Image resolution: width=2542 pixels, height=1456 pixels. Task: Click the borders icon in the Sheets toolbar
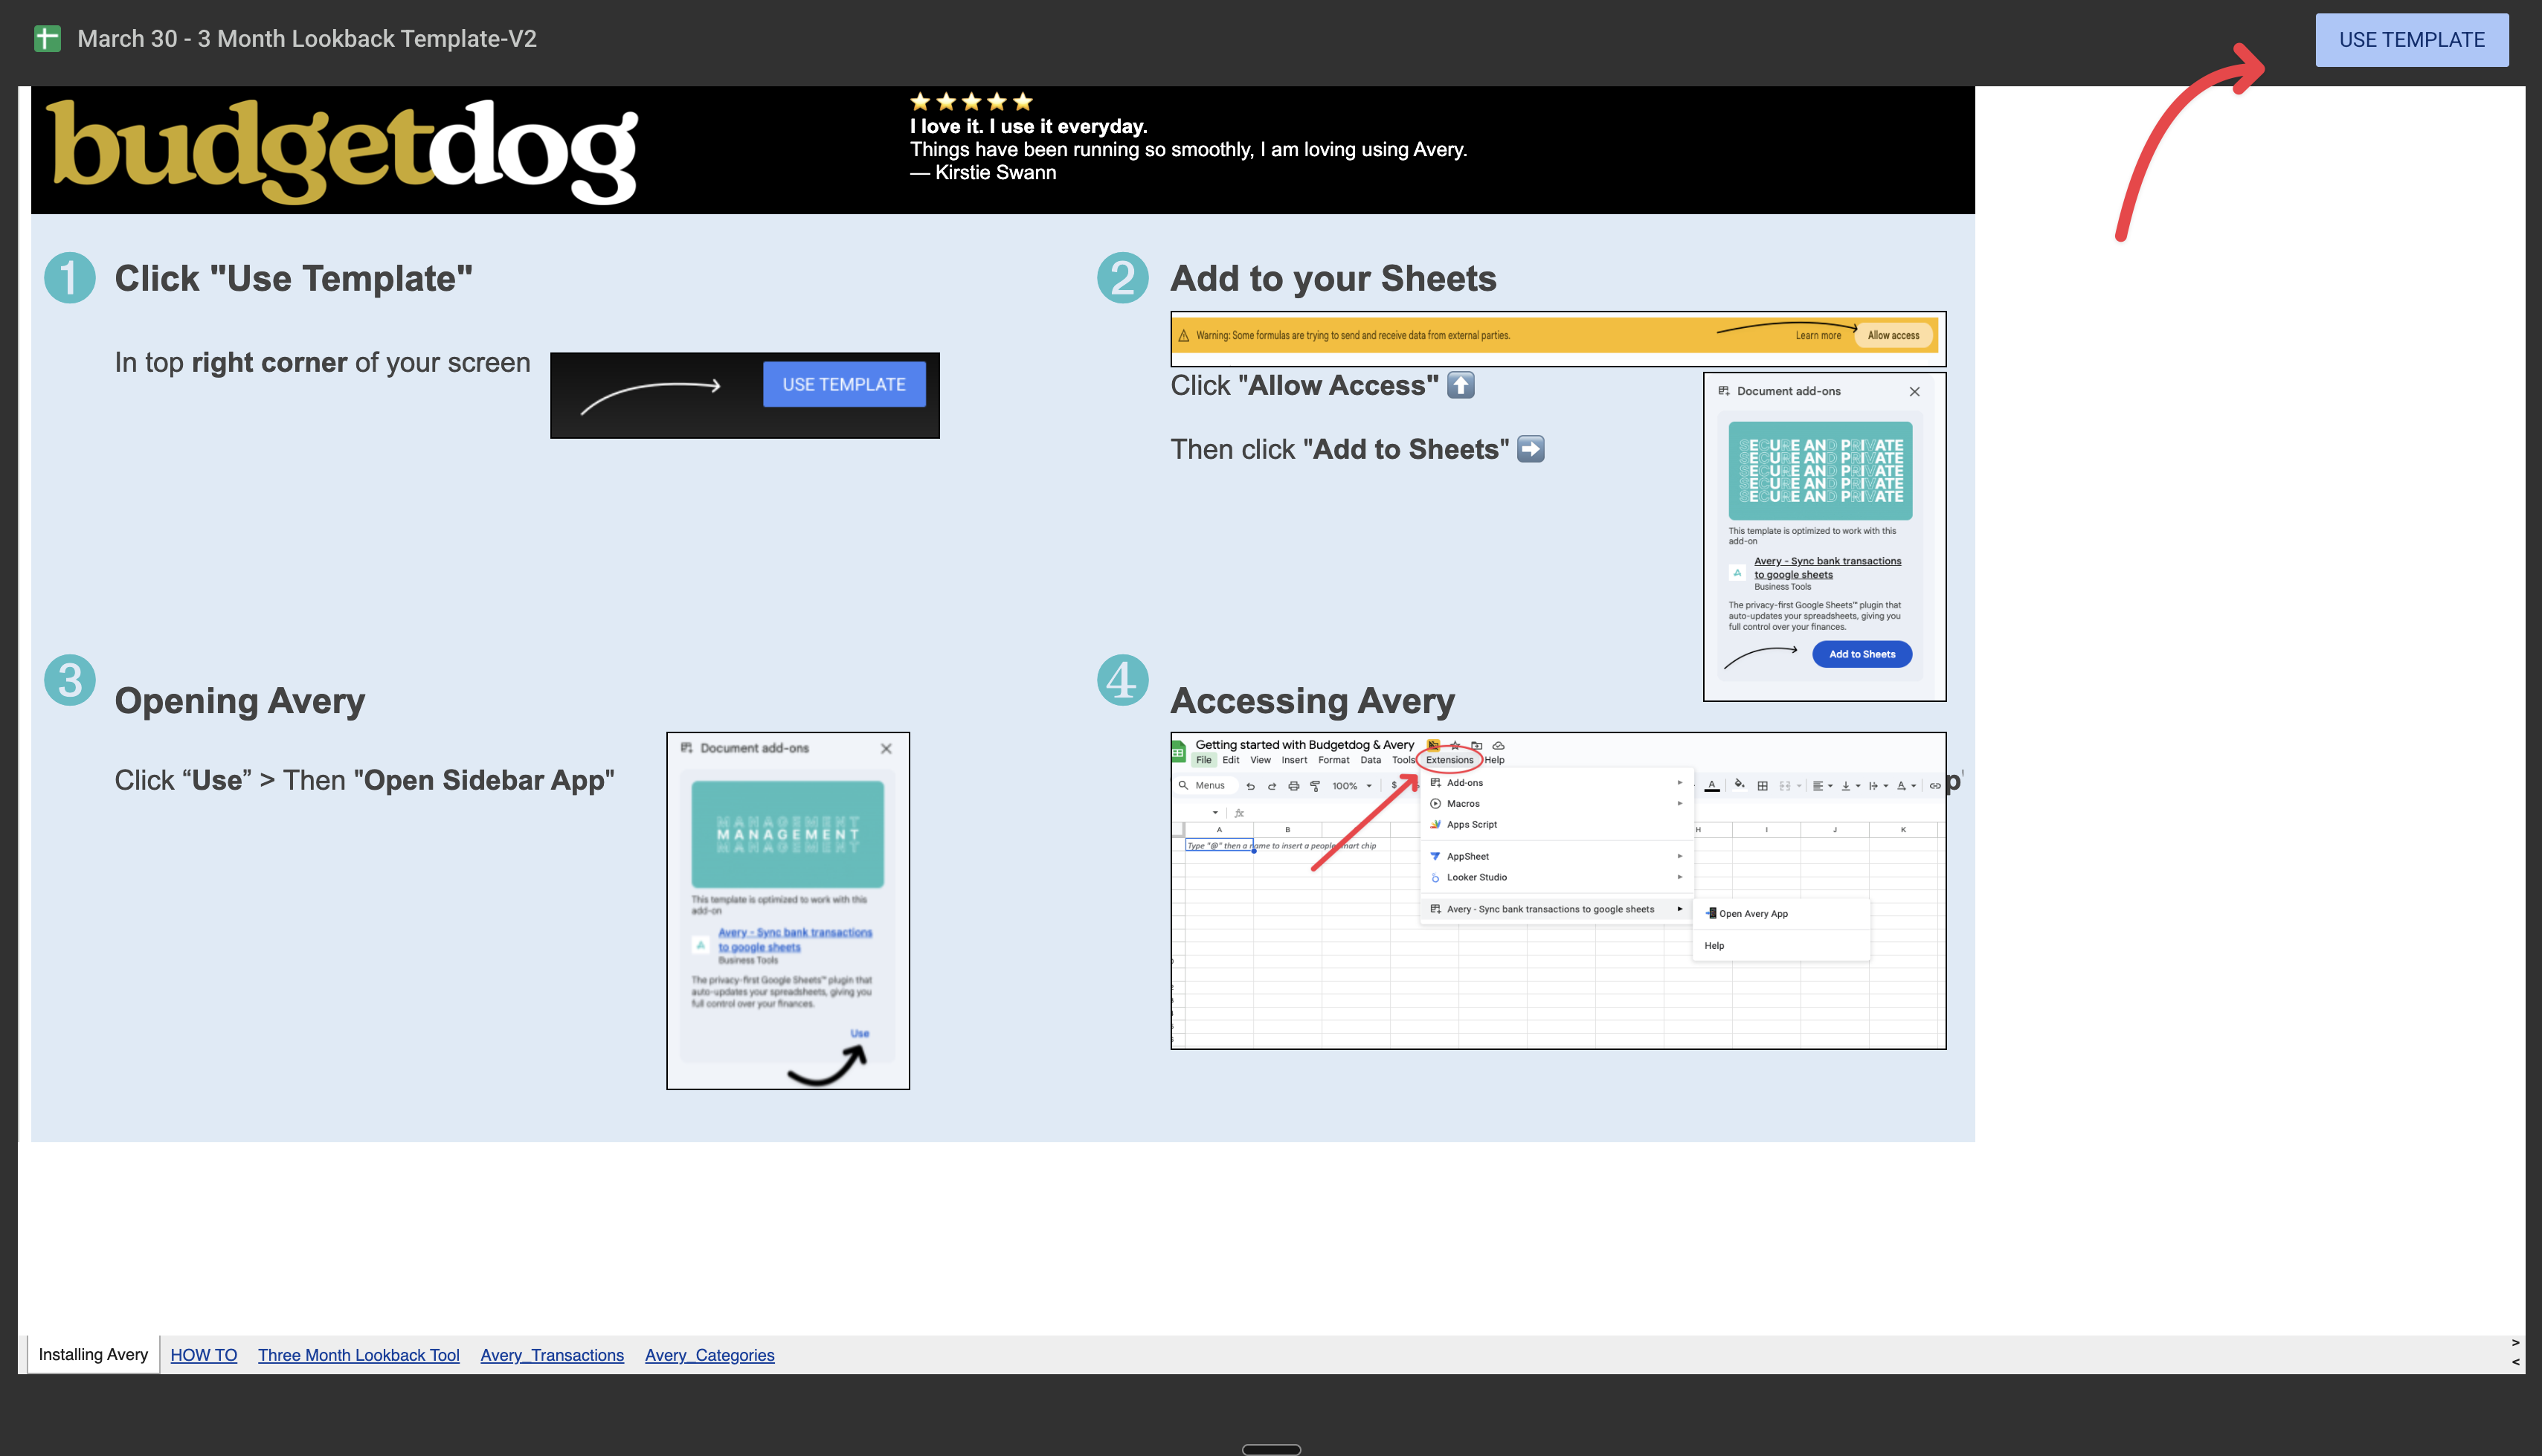click(1763, 787)
